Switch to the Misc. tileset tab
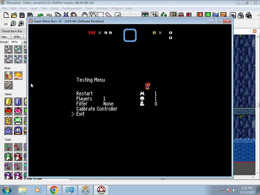Image resolution: width=260 pixels, height=195 pixels. (x=5, y=37)
